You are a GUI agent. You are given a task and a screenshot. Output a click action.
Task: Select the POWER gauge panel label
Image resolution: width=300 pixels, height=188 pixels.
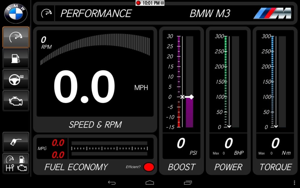[228, 167]
